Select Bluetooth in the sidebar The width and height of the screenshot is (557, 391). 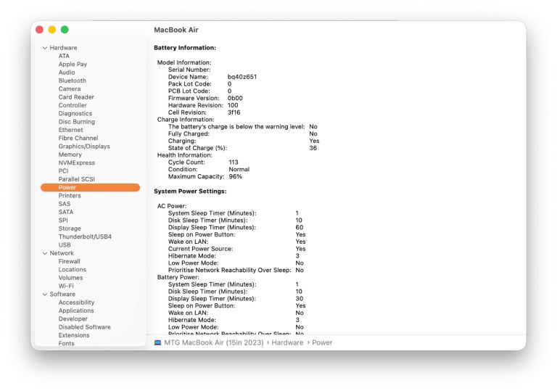point(72,81)
